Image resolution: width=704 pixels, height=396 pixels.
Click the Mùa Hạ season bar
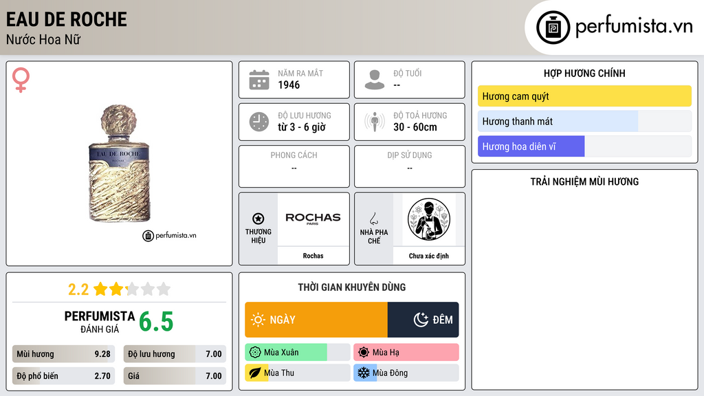[x=406, y=353]
